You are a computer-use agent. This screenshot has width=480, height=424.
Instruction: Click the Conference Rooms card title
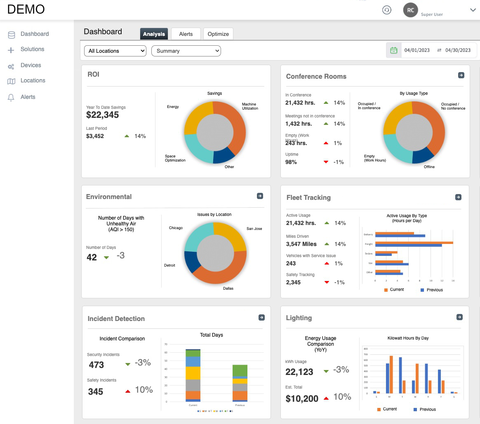pos(316,77)
